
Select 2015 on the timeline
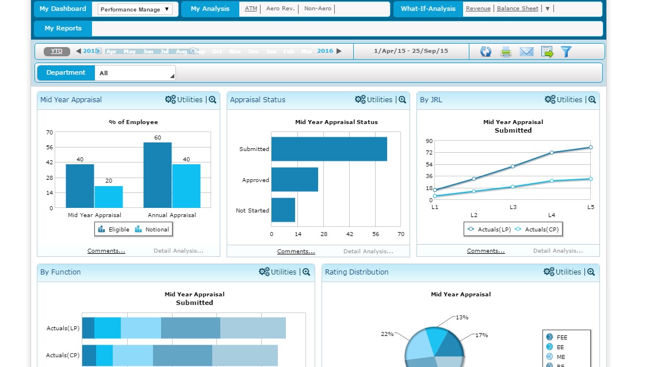click(x=91, y=51)
